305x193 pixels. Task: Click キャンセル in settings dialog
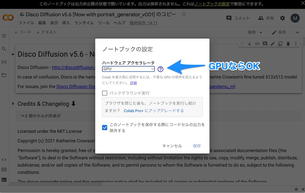point(172,146)
